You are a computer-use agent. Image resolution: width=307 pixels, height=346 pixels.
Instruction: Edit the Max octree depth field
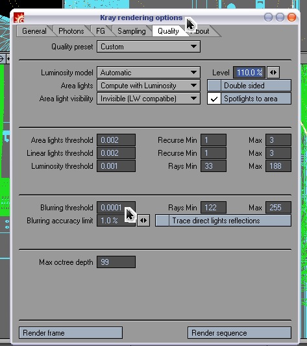[x=116, y=262]
